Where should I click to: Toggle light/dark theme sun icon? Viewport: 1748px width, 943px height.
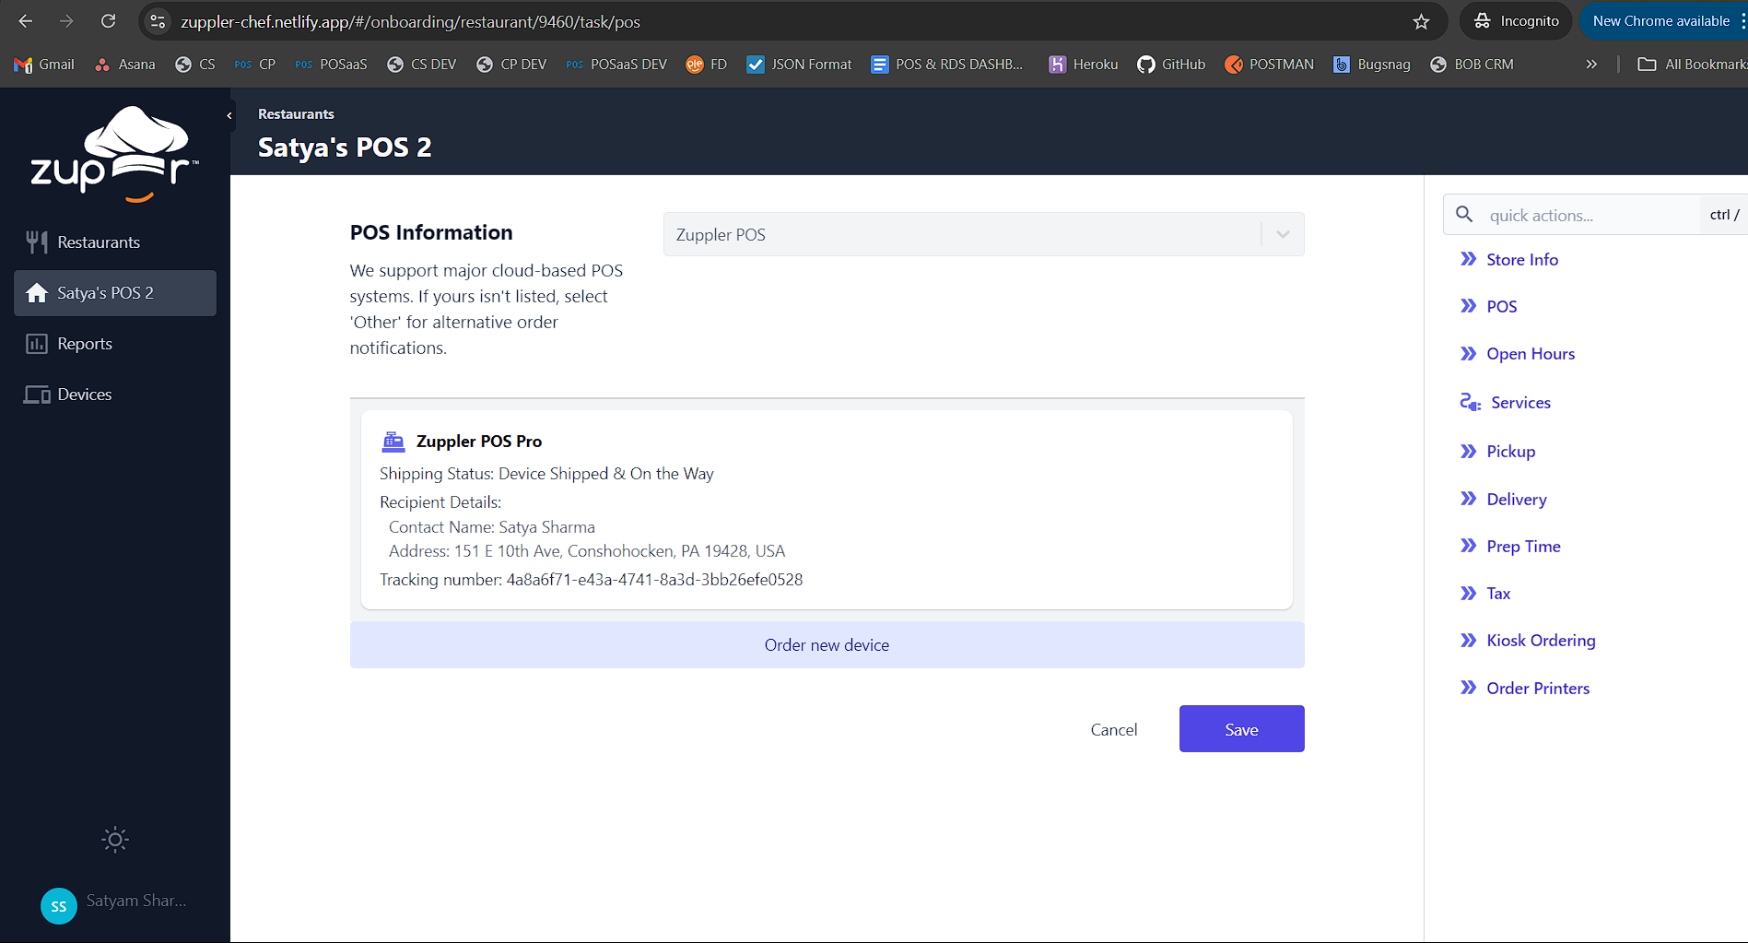(115, 839)
